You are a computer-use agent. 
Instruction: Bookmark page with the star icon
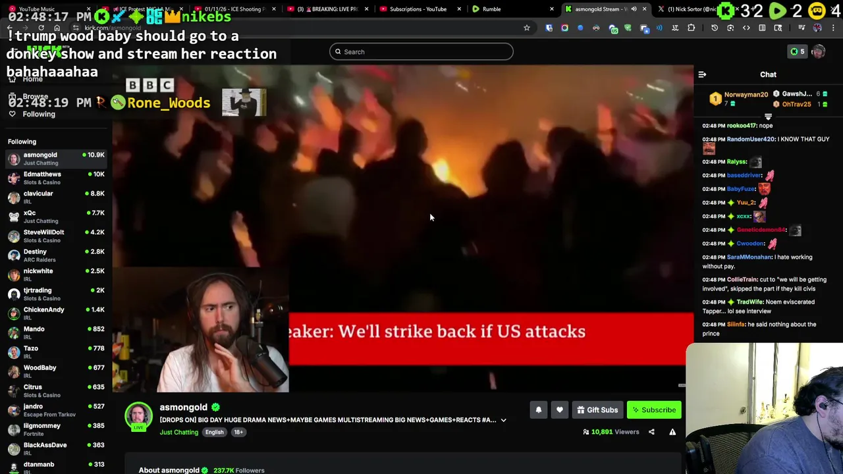point(526,28)
